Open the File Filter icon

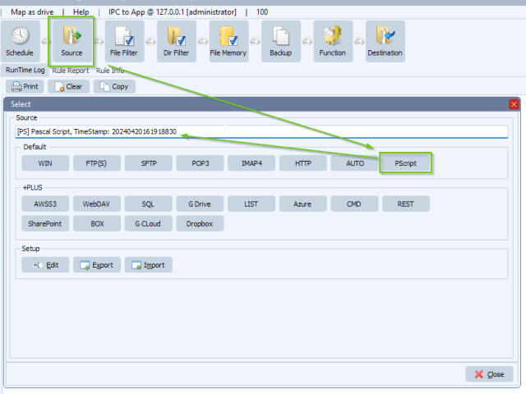click(x=124, y=41)
